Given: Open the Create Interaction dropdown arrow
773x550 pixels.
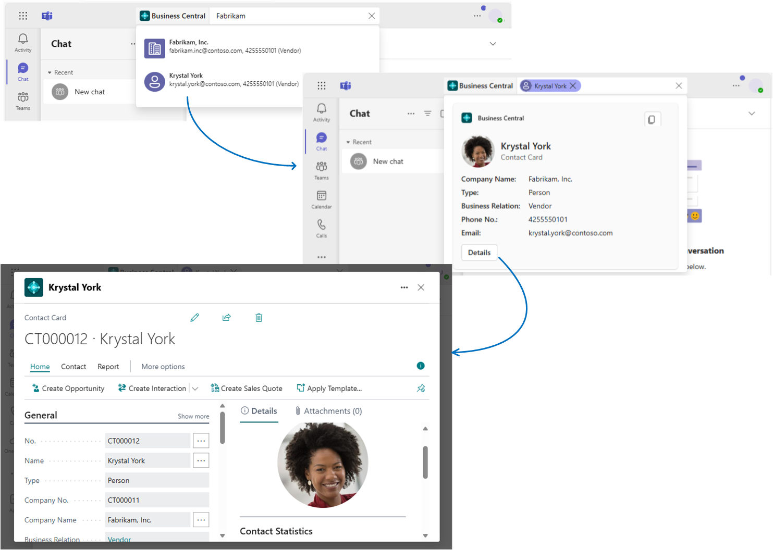Looking at the screenshot, I should [x=195, y=388].
